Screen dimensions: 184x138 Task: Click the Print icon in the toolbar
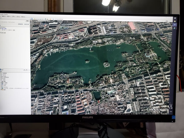(x=58, y=19)
